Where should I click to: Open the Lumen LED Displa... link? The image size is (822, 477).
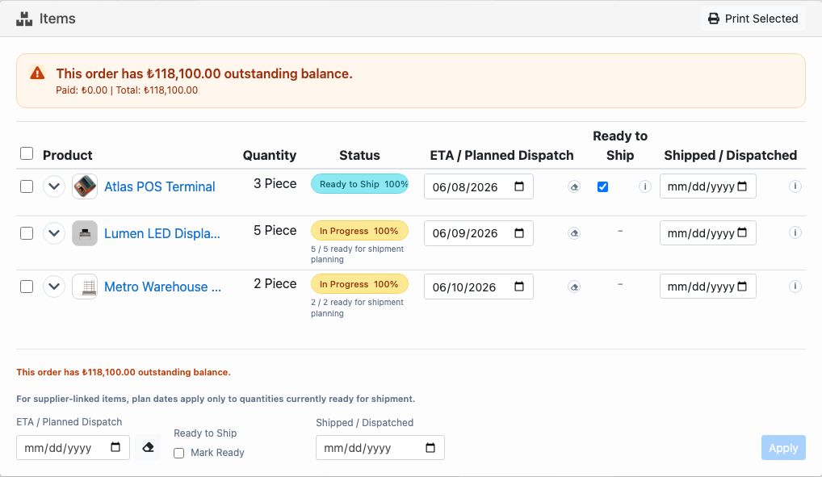(x=162, y=233)
